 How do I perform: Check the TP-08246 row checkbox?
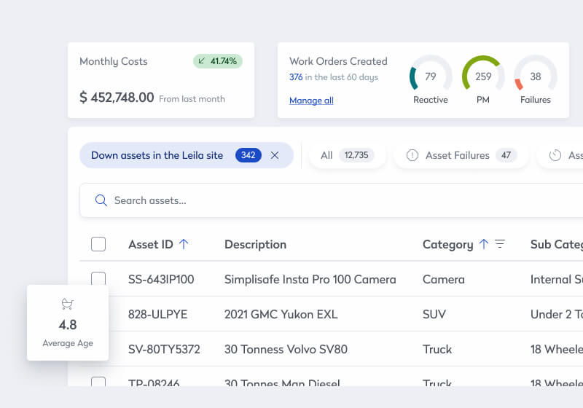tap(98, 382)
